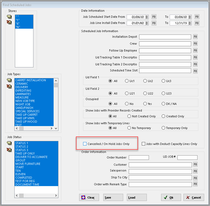Click the select-all icon beside Job Types
This screenshot has height=206, width=210.
pyautogui.click(x=9, y=80)
